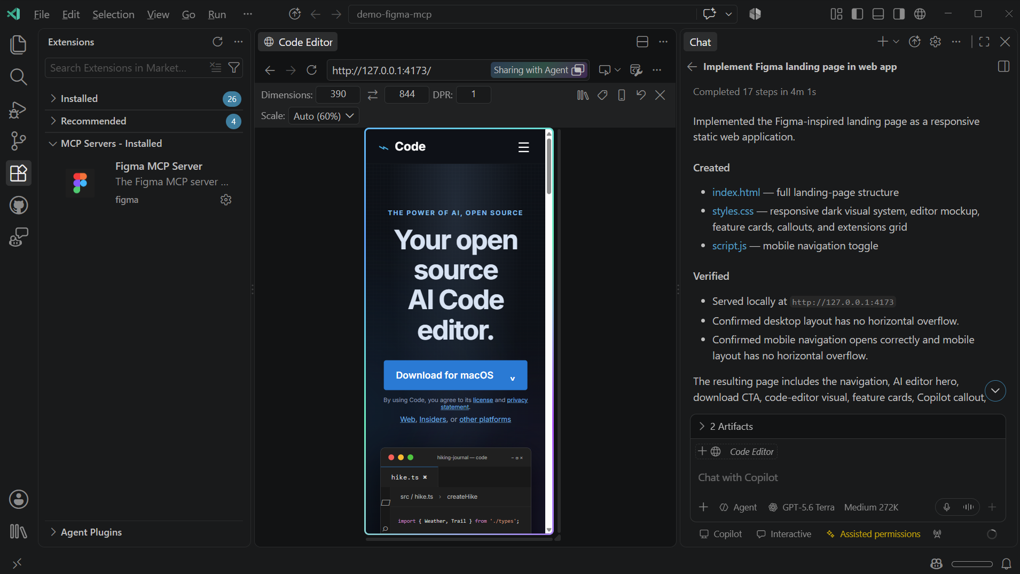Maximize the Chat panel

[984, 42]
